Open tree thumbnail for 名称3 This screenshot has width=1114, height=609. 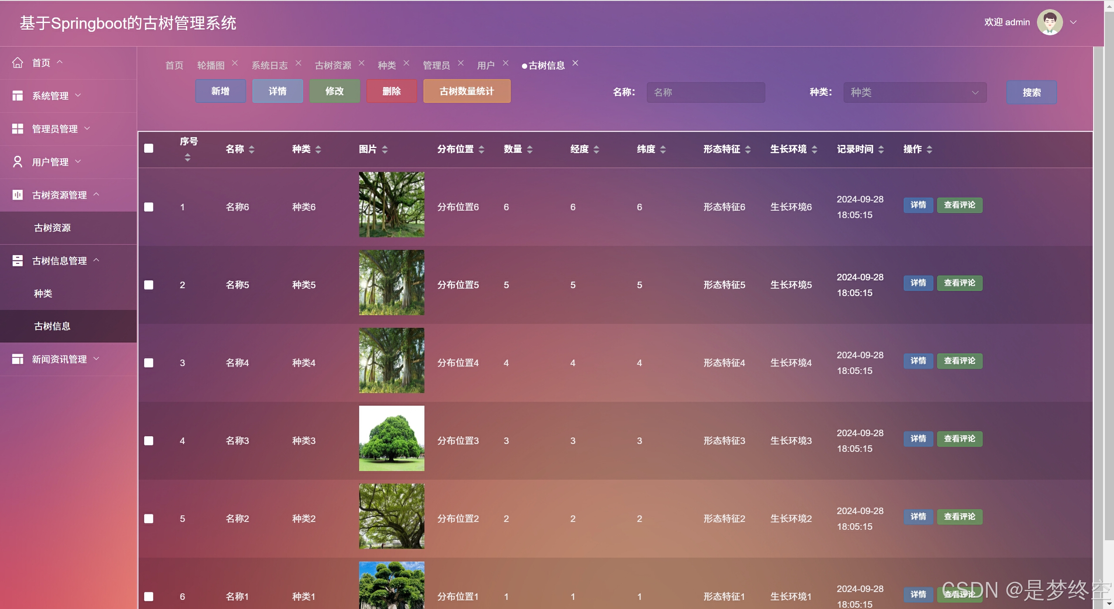(391, 438)
